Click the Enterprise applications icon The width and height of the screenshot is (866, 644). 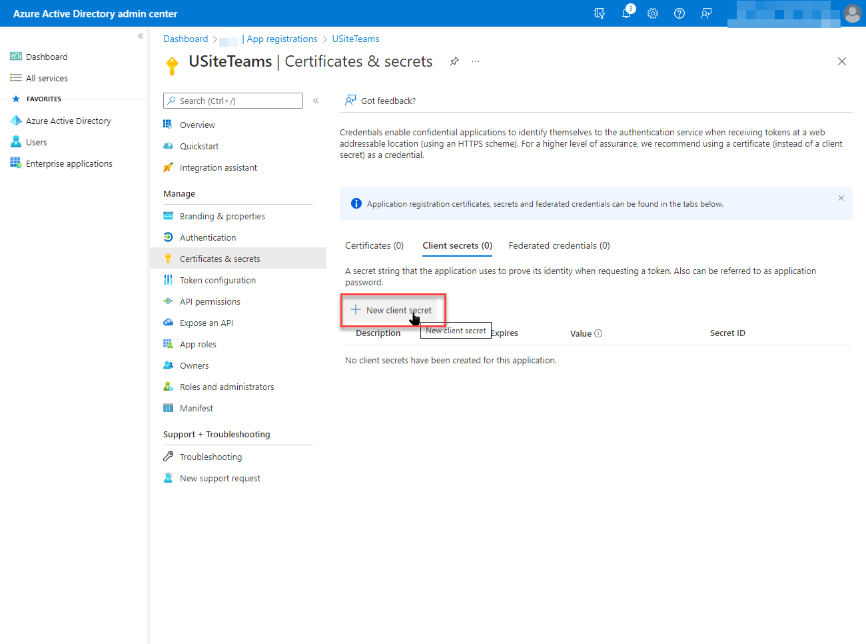16,163
